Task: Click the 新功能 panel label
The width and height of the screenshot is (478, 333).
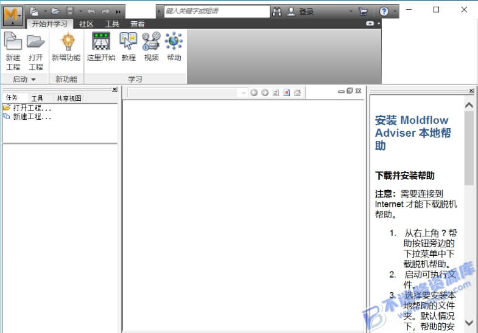Action: [x=66, y=80]
